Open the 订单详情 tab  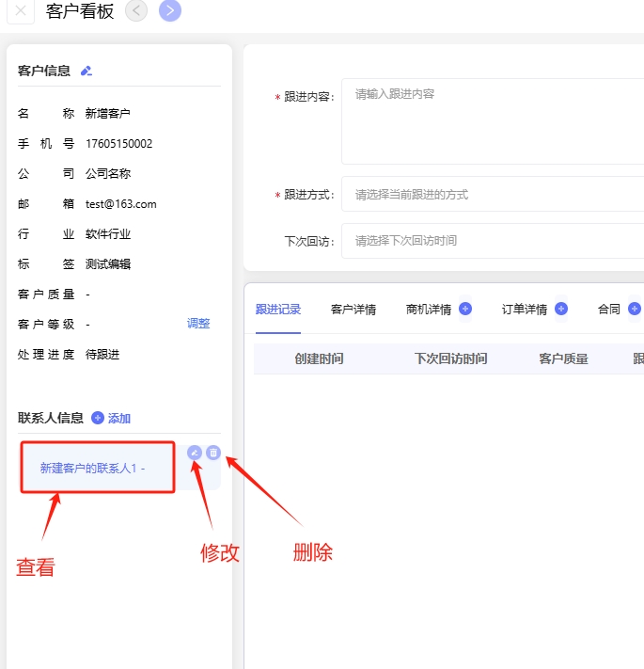[x=525, y=310]
